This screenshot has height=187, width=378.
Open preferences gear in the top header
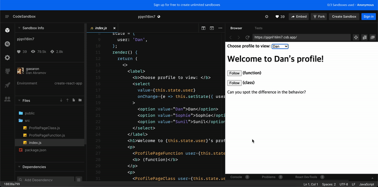[x=266, y=17]
